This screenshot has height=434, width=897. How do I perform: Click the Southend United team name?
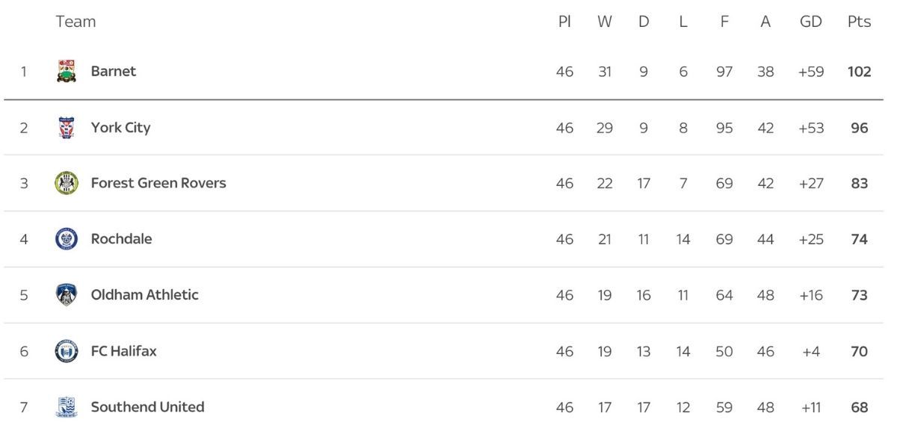(148, 407)
